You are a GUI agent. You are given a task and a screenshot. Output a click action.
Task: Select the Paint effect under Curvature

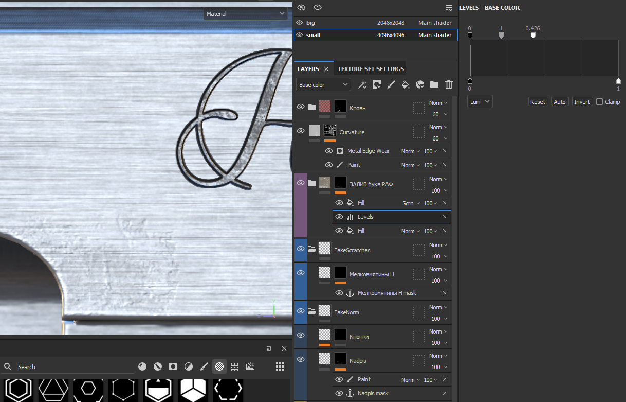point(387,165)
